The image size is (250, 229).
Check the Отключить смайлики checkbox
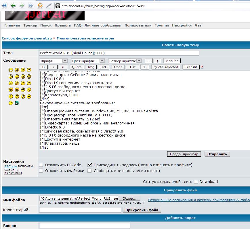[x=41, y=171]
